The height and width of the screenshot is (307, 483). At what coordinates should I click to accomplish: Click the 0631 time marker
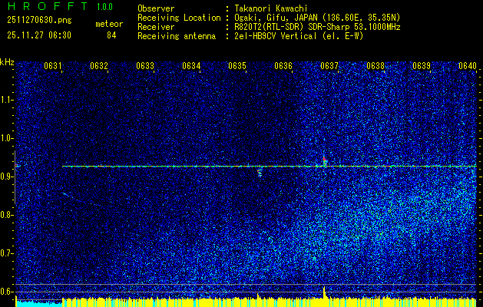[53, 66]
